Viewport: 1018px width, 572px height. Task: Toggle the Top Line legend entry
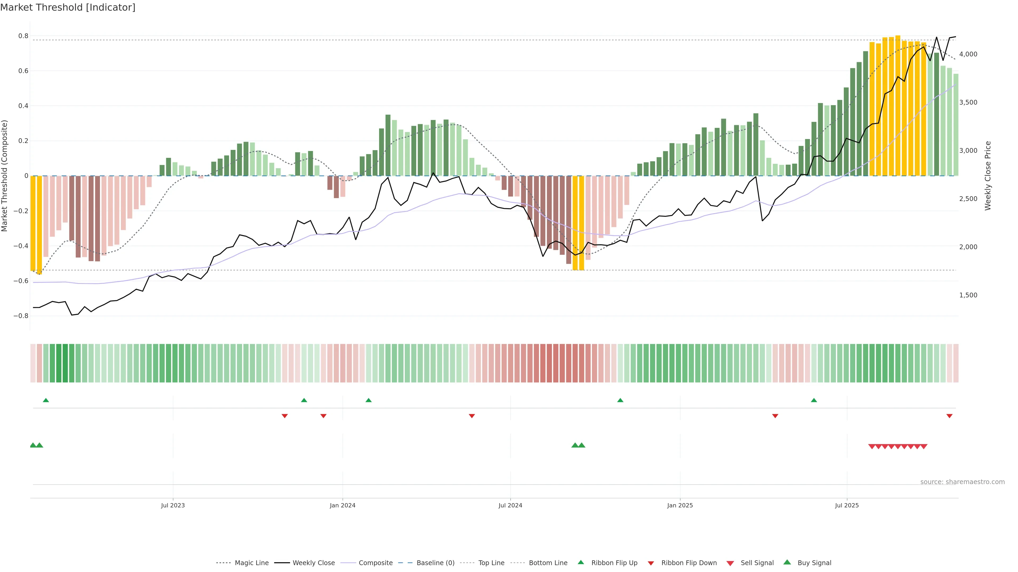click(491, 563)
